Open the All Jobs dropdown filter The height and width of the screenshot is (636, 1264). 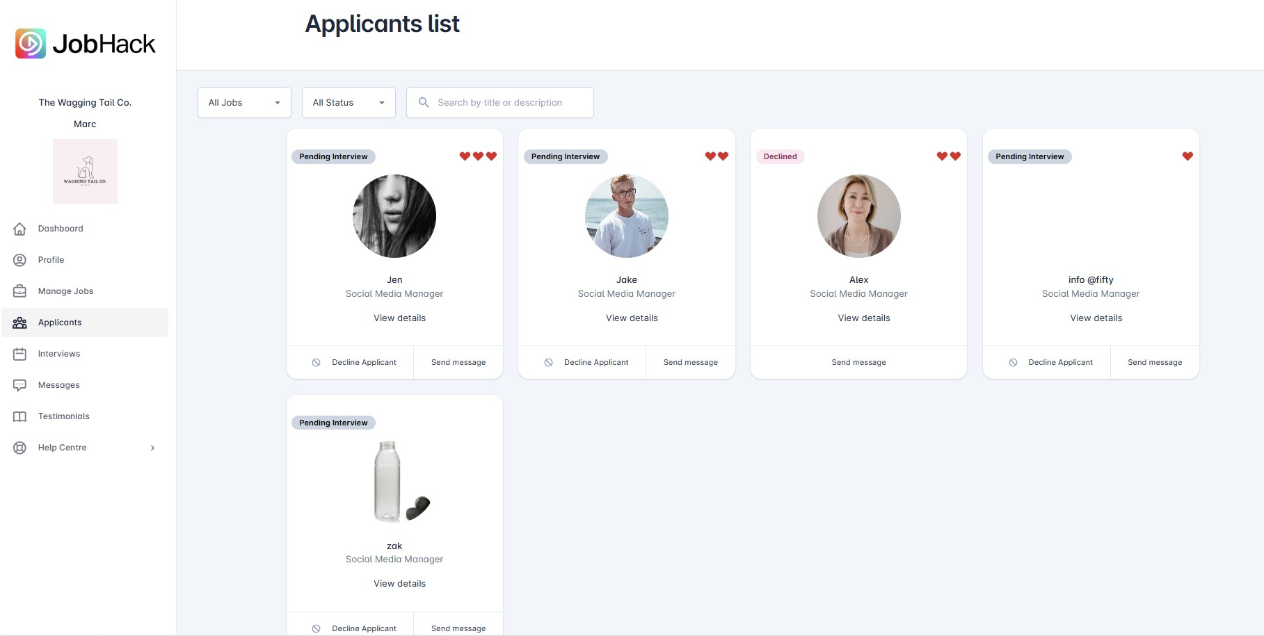click(x=244, y=103)
